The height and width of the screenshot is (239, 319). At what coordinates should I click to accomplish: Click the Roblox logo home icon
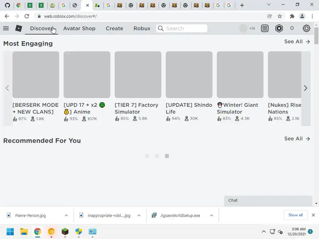tap(18, 28)
